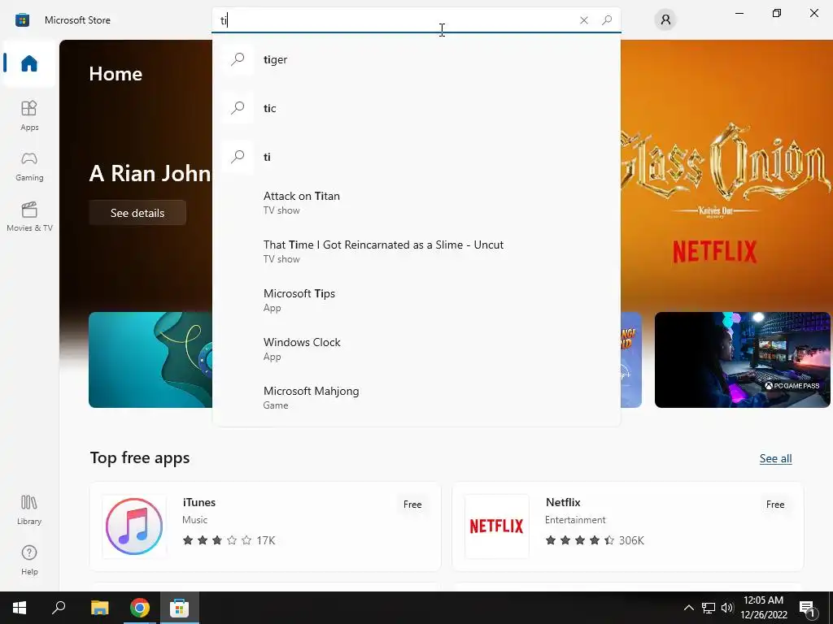This screenshot has height=624, width=833.
Task: Open the Help page
Action: (x=29, y=561)
